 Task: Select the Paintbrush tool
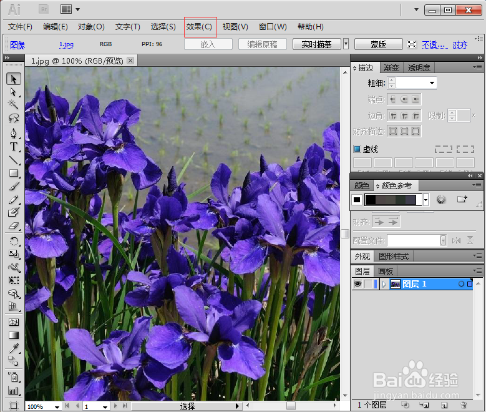[13, 186]
